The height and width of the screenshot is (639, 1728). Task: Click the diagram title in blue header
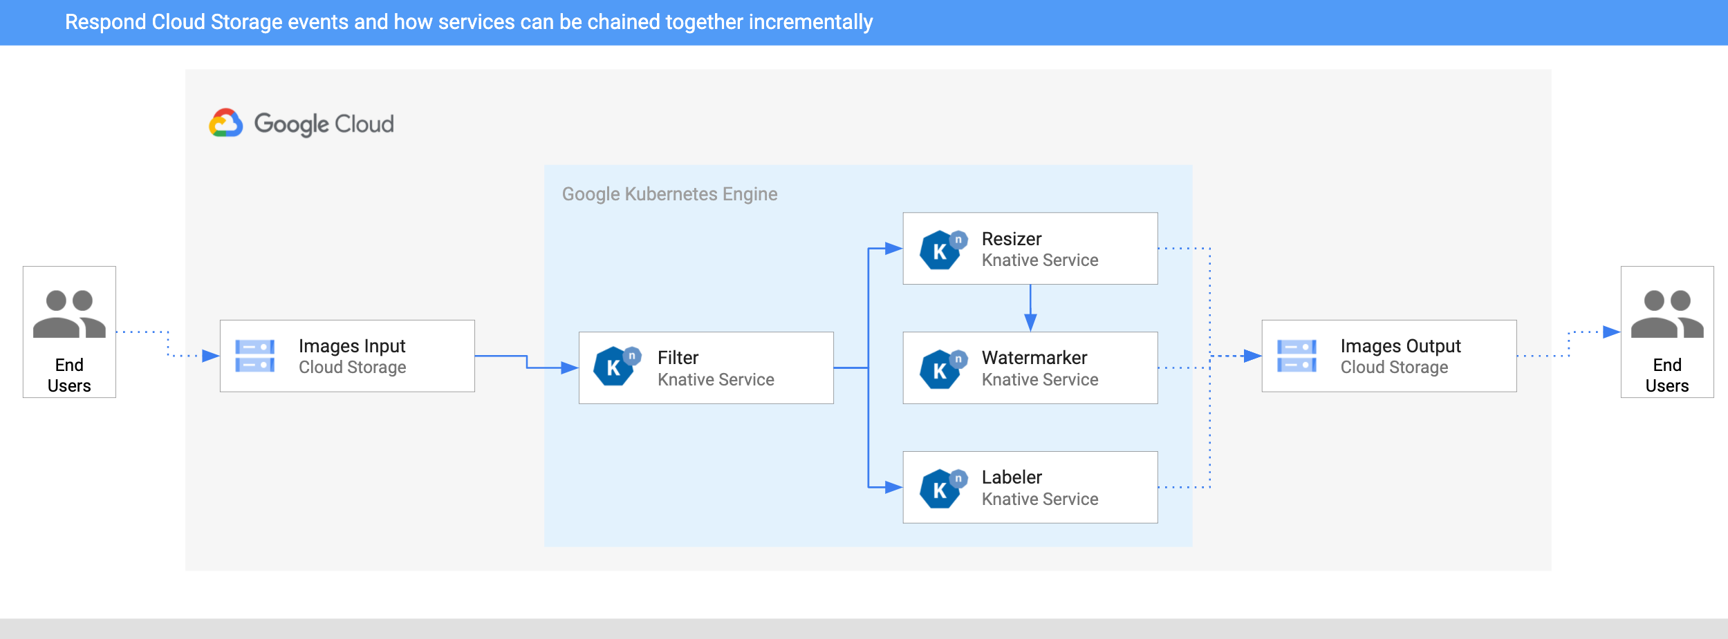click(469, 22)
